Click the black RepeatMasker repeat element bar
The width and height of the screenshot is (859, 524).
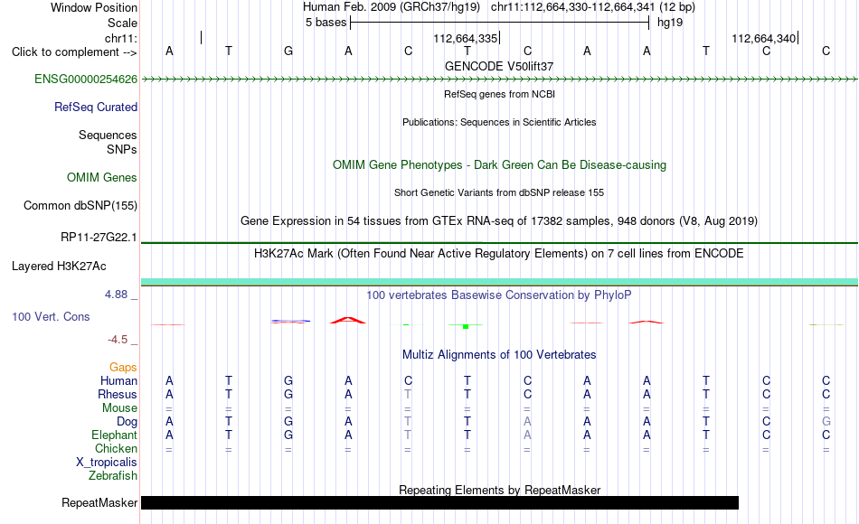point(440,502)
